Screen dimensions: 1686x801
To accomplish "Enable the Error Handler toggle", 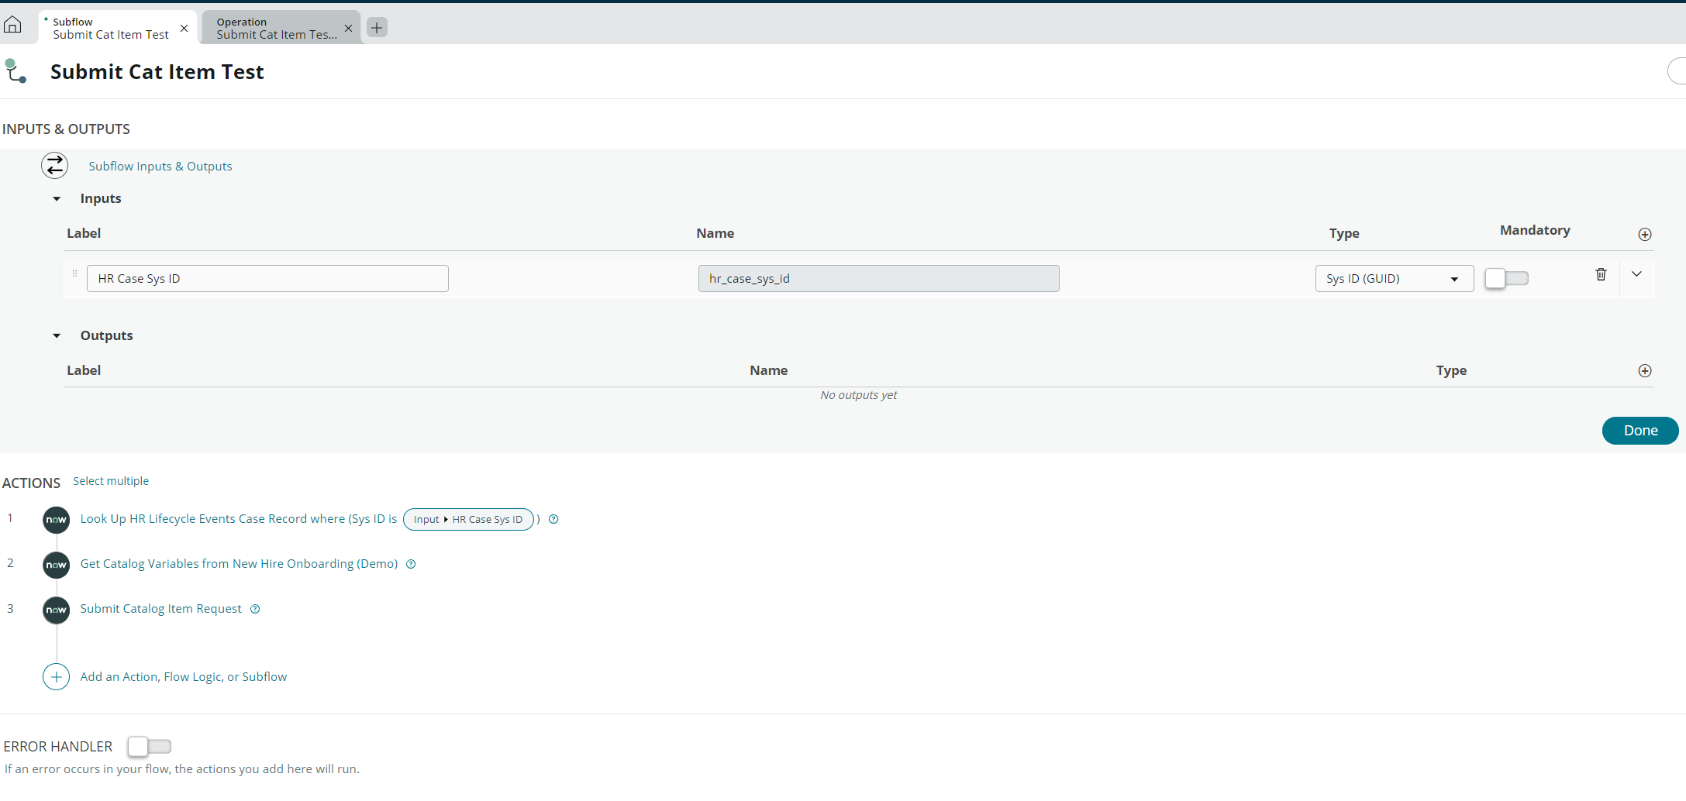I will tap(149, 746).
